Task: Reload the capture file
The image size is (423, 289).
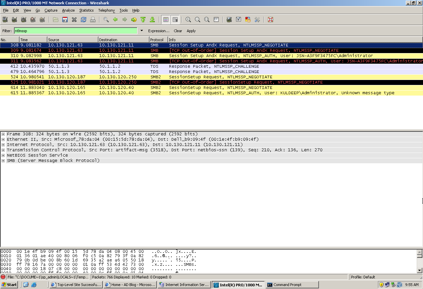Action: tap(83, 20)
